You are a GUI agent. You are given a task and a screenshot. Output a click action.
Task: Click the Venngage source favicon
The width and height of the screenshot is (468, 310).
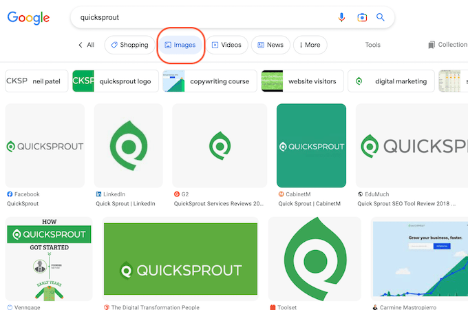coord(10,307)
